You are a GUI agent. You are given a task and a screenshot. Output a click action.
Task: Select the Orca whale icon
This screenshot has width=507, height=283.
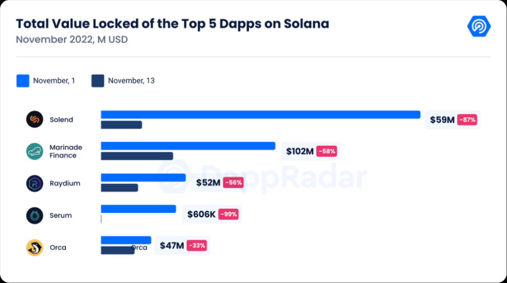click(x=34, y=248)
